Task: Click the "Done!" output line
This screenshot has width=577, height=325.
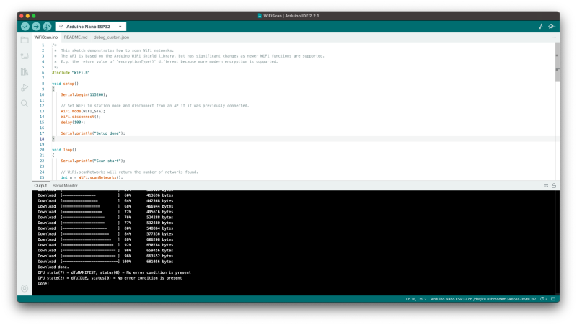Action: [x=43, y=284]
